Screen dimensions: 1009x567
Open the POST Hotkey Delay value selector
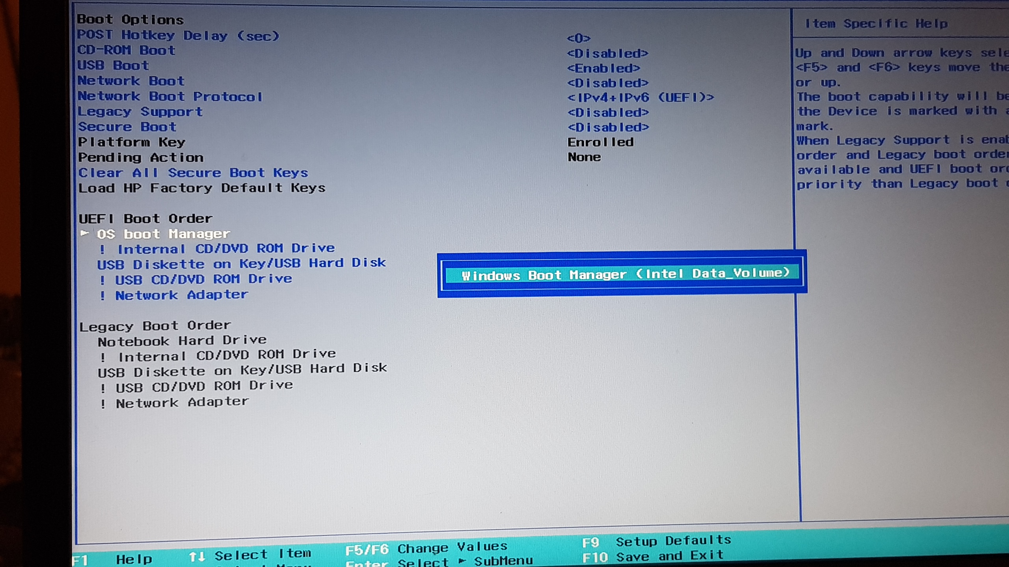click(x=578, y=38)
